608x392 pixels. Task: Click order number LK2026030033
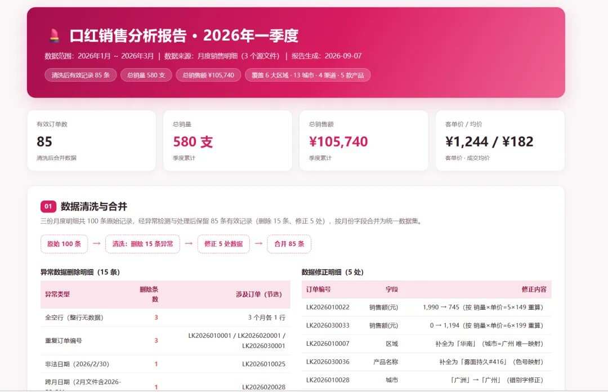[328, 326]
